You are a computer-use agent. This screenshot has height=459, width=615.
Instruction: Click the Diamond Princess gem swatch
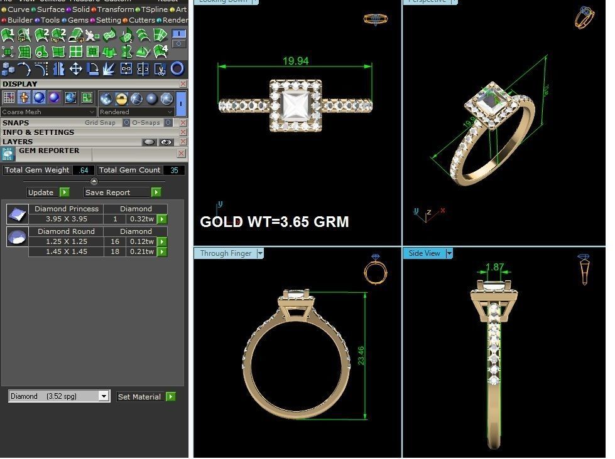[17, 214]
